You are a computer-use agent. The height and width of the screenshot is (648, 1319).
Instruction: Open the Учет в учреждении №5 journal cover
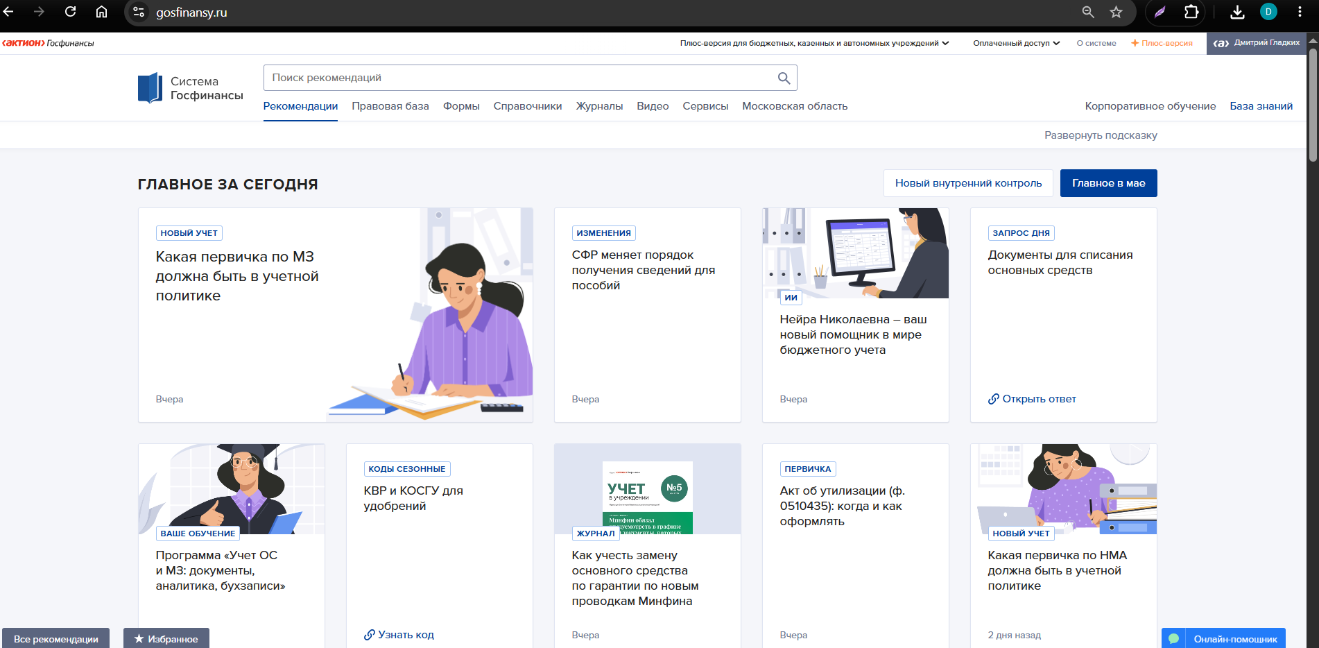click(647, 497)
